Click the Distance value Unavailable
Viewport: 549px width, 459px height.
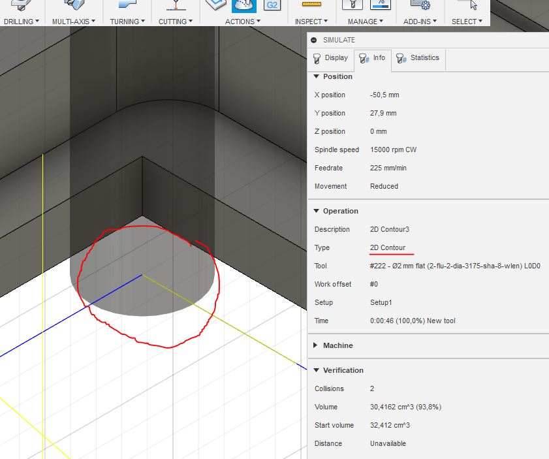[x=388, y=443]
